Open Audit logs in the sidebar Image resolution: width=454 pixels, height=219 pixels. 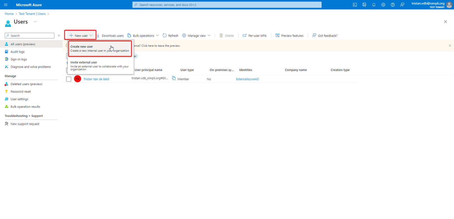pos(18,52)
